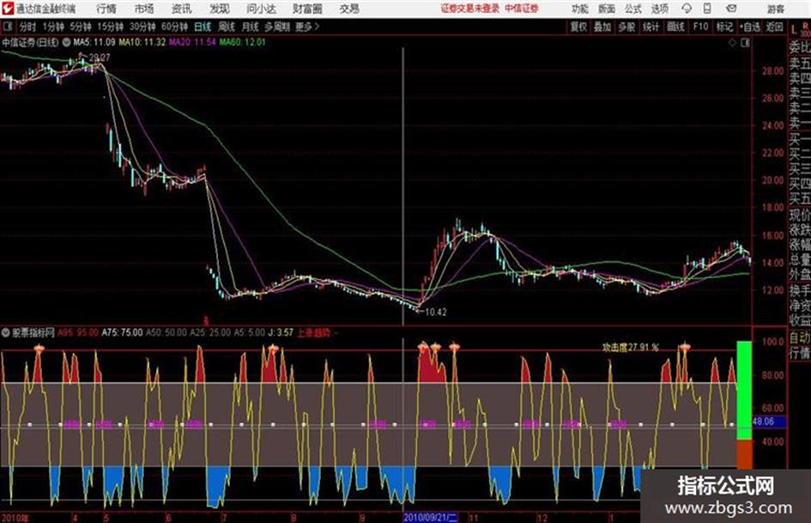This screenshot has height=523, width=811.
Task: Open the 交易 menu
Action: click(x=349, y=9)
